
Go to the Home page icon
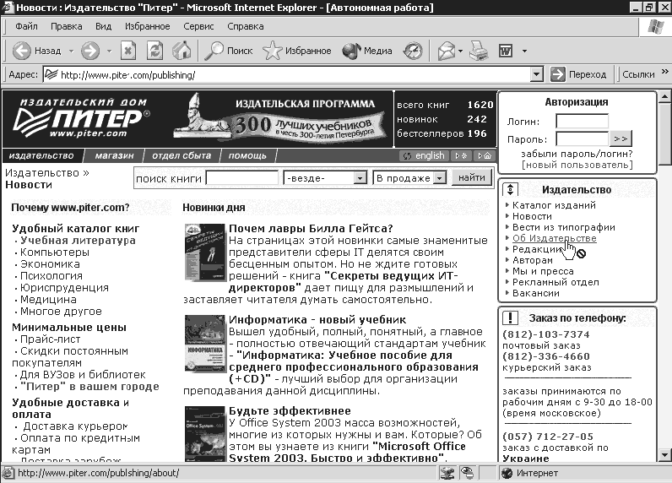pos(182,51)
